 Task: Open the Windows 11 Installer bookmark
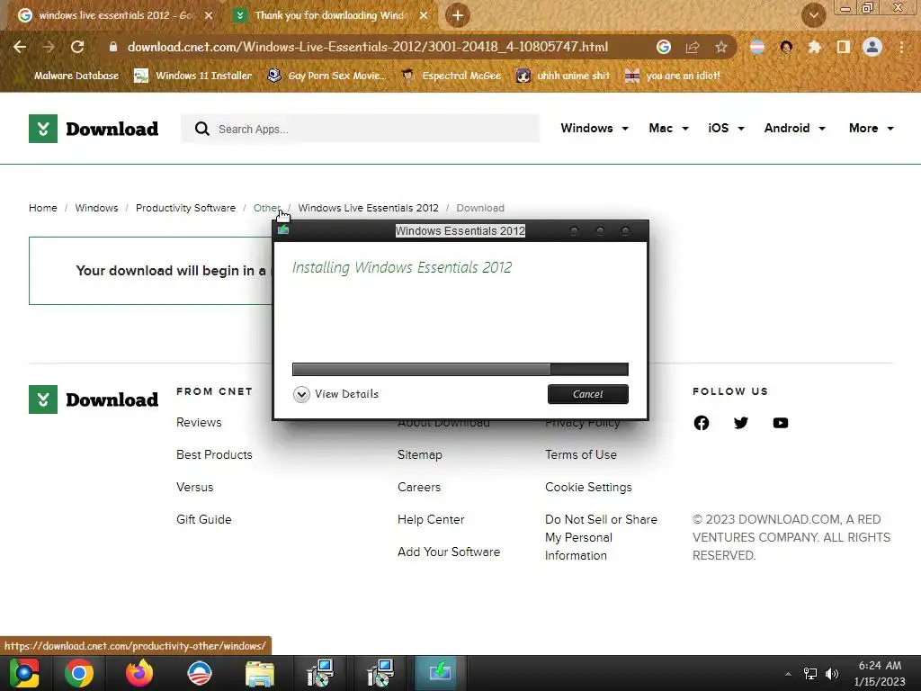click(x=193, y=76)
